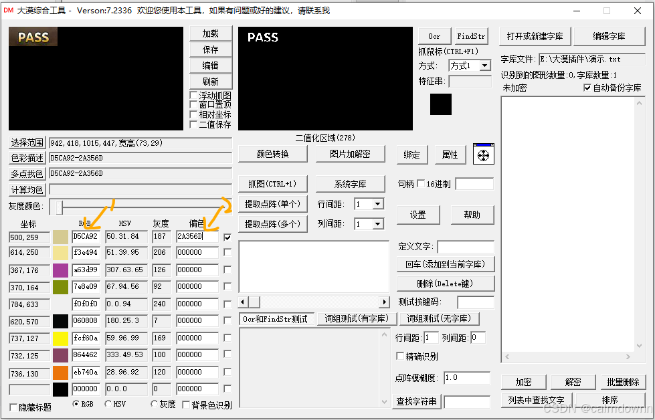
Task: Click the 编辑 button
Action: click(x=211, y=66)
